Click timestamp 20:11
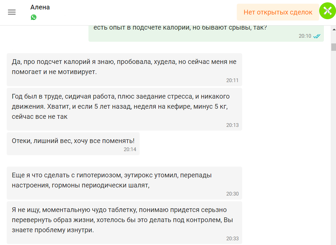This screenshot has width=336, height=245. point(232,80)
